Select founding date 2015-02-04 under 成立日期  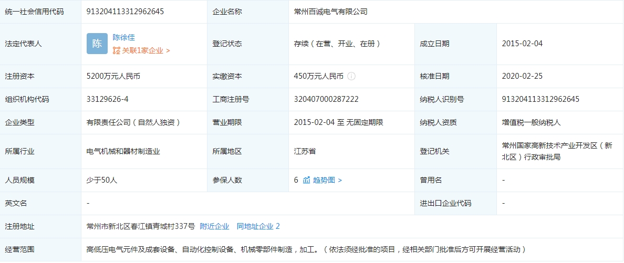click(522, 44)
